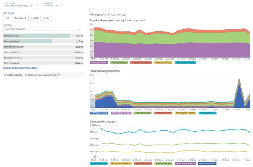Click the 'Database response time' chart title

[x=105, y=71]
